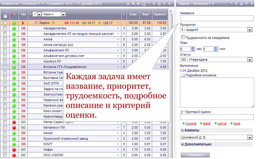The height and width of the screenshot is (159, 256).
Task: Collapse the Клиенты section
Action: pyautogui.click(x=182, y=131)
